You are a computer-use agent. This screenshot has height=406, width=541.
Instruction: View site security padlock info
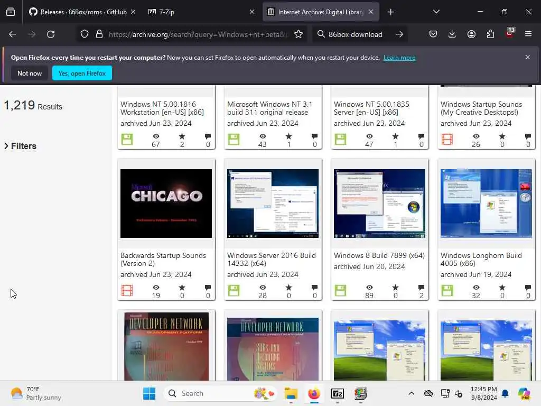tap(99, 34)
